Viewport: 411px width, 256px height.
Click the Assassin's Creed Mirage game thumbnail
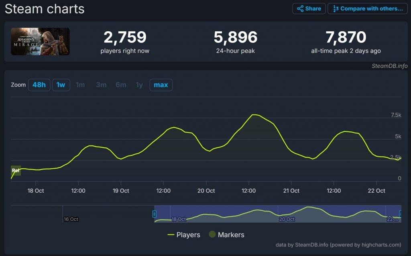point(41,41)
